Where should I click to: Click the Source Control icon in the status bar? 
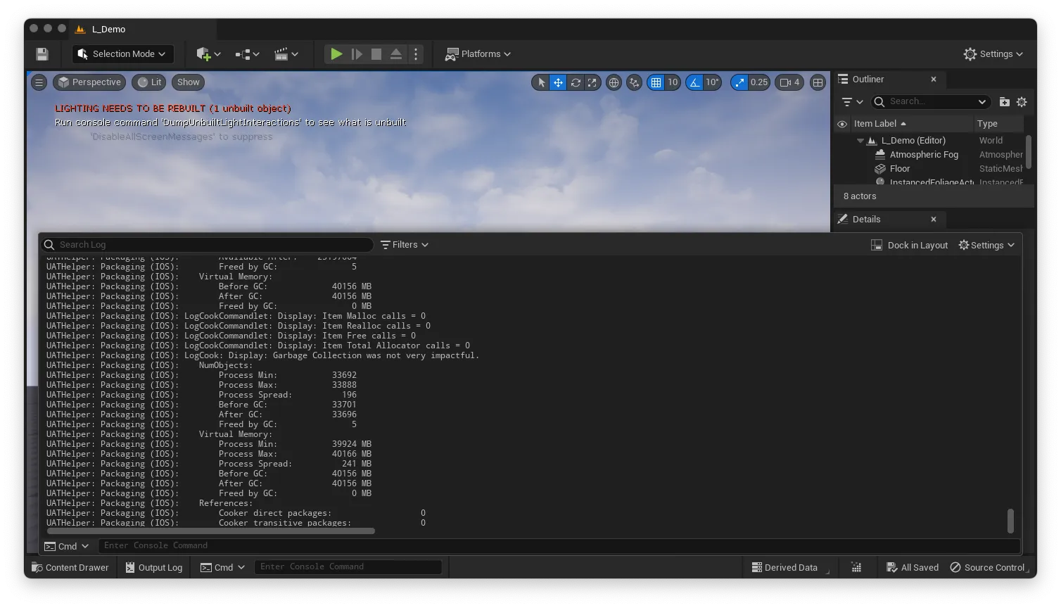pyautogui.click(x=955, y=567)
